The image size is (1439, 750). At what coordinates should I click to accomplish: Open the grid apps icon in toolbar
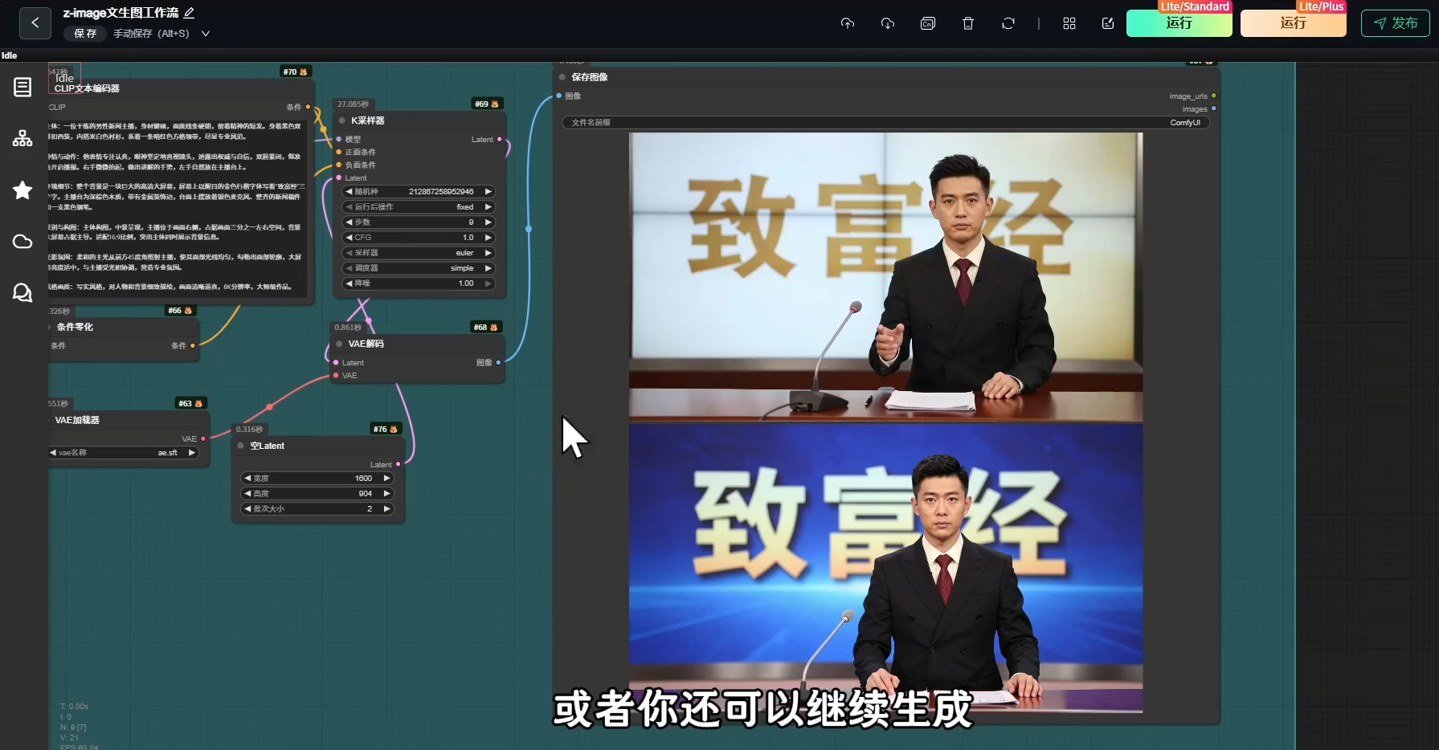1069,23
